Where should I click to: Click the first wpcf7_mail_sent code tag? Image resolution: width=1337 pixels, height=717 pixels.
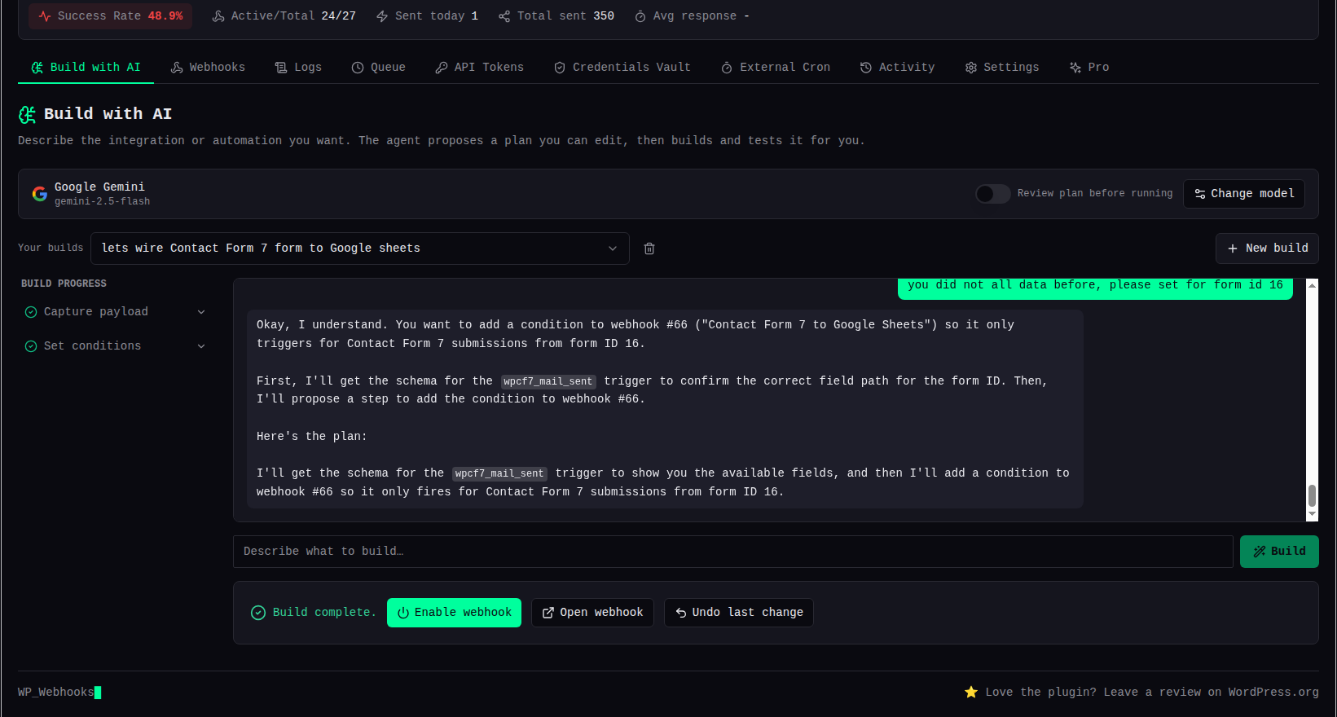[x=548, y=381]
